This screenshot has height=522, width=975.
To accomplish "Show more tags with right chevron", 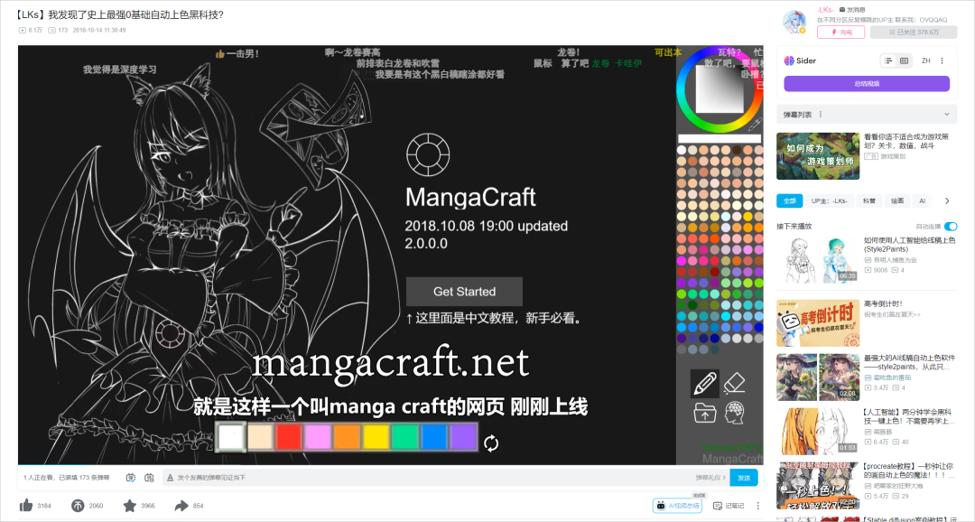I will [947, 201].
